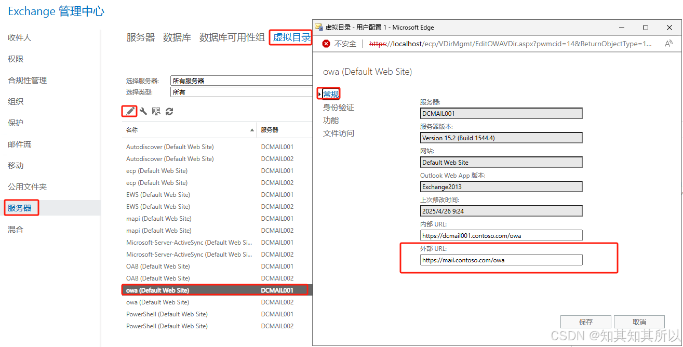Open 混合 in the left navigation
683x347 pixels.
(x=16, y=230)
